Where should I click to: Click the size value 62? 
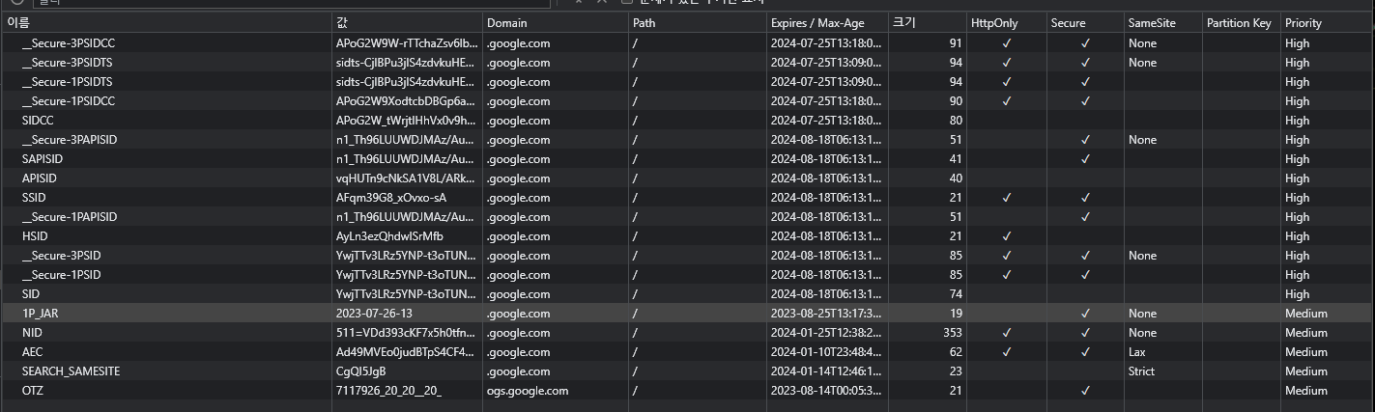point(956,352)
